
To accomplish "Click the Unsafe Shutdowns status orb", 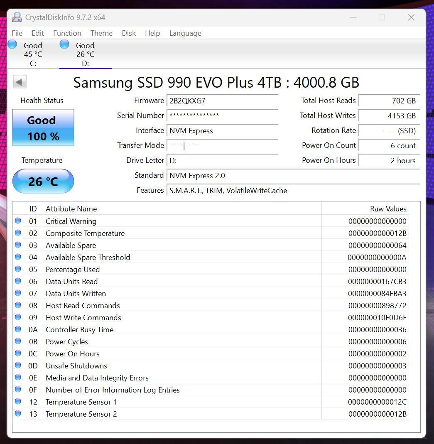I will tap(18, 366).
